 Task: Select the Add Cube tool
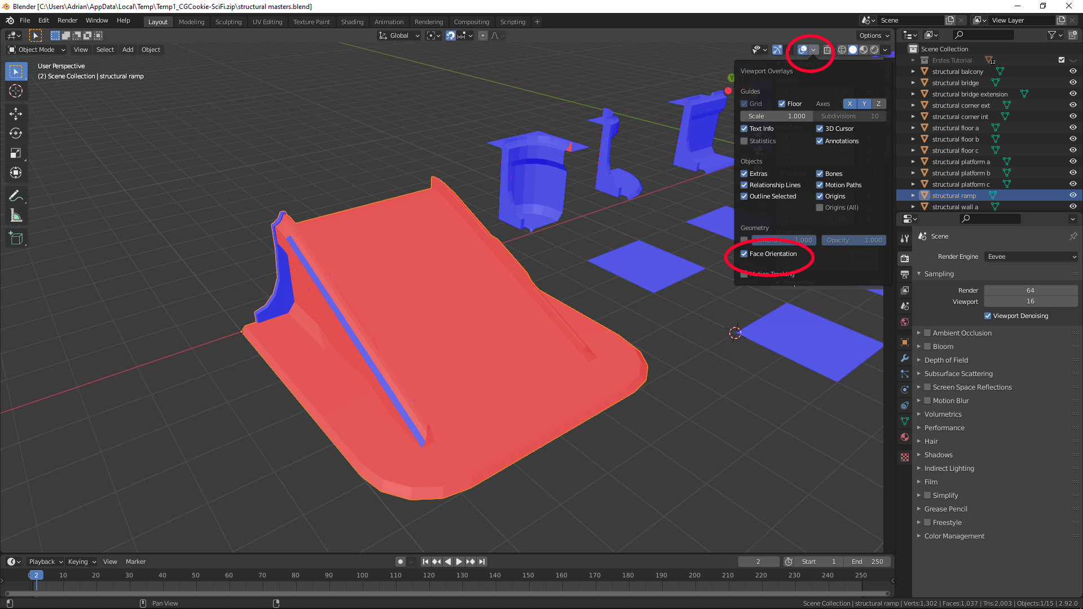16,239
